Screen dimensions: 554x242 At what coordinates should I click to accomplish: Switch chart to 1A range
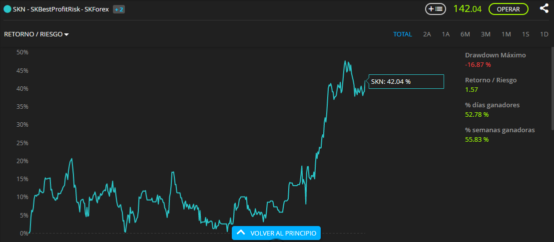[x=446, y=34]
